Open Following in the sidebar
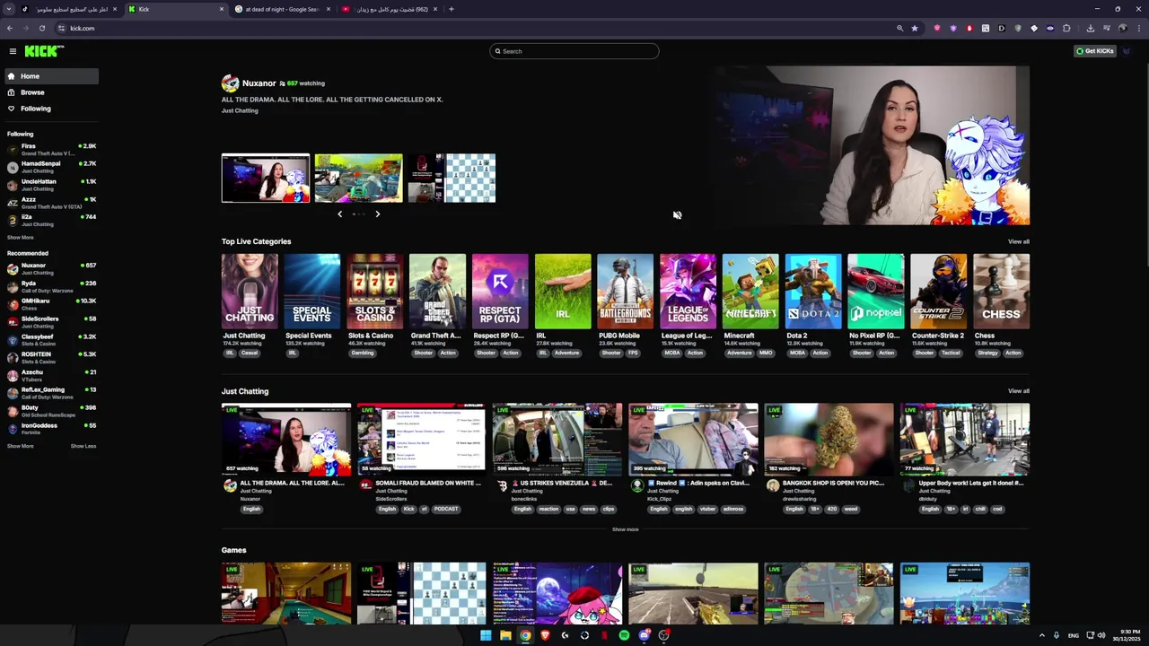The image size is (1149, 646). 51,109
